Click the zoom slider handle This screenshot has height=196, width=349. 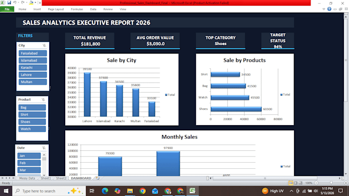[331, 183]
